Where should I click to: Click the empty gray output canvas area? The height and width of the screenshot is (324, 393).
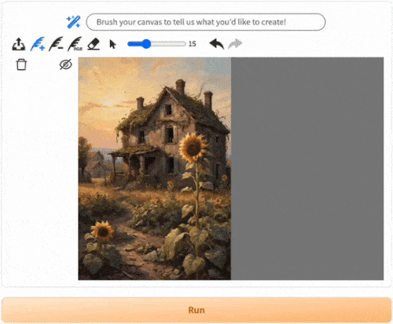pos(307,169)
